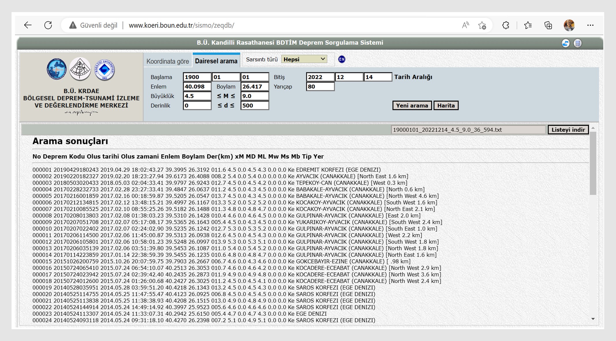Click the Yarıçap input field

[x=320, y=87]
